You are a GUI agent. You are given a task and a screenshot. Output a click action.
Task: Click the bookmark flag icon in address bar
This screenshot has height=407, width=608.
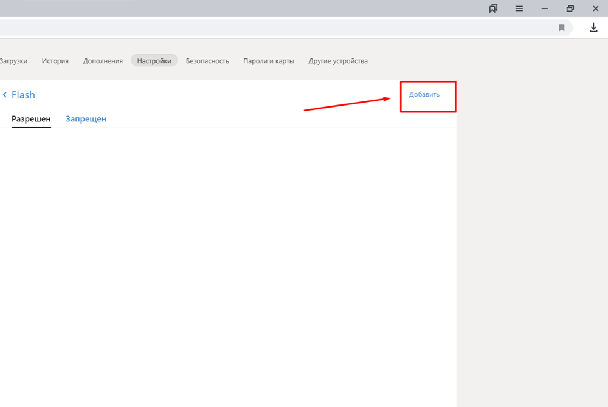(x=562, y=28)
